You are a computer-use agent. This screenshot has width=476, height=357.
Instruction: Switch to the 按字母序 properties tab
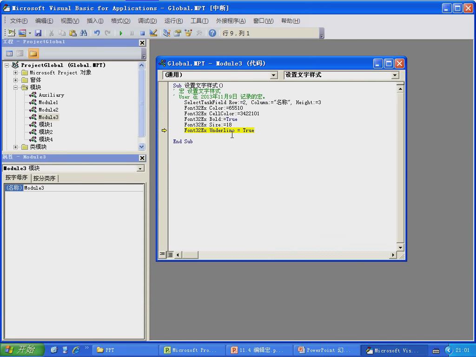16,178
